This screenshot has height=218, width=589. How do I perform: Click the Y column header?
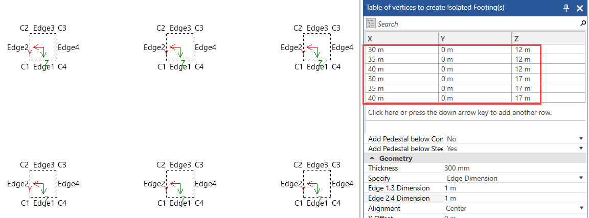475,39
